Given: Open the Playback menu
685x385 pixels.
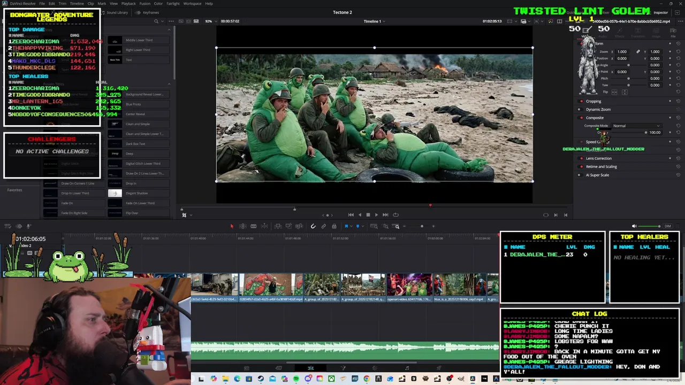Looking at the screenshot, I should point(128,4).
